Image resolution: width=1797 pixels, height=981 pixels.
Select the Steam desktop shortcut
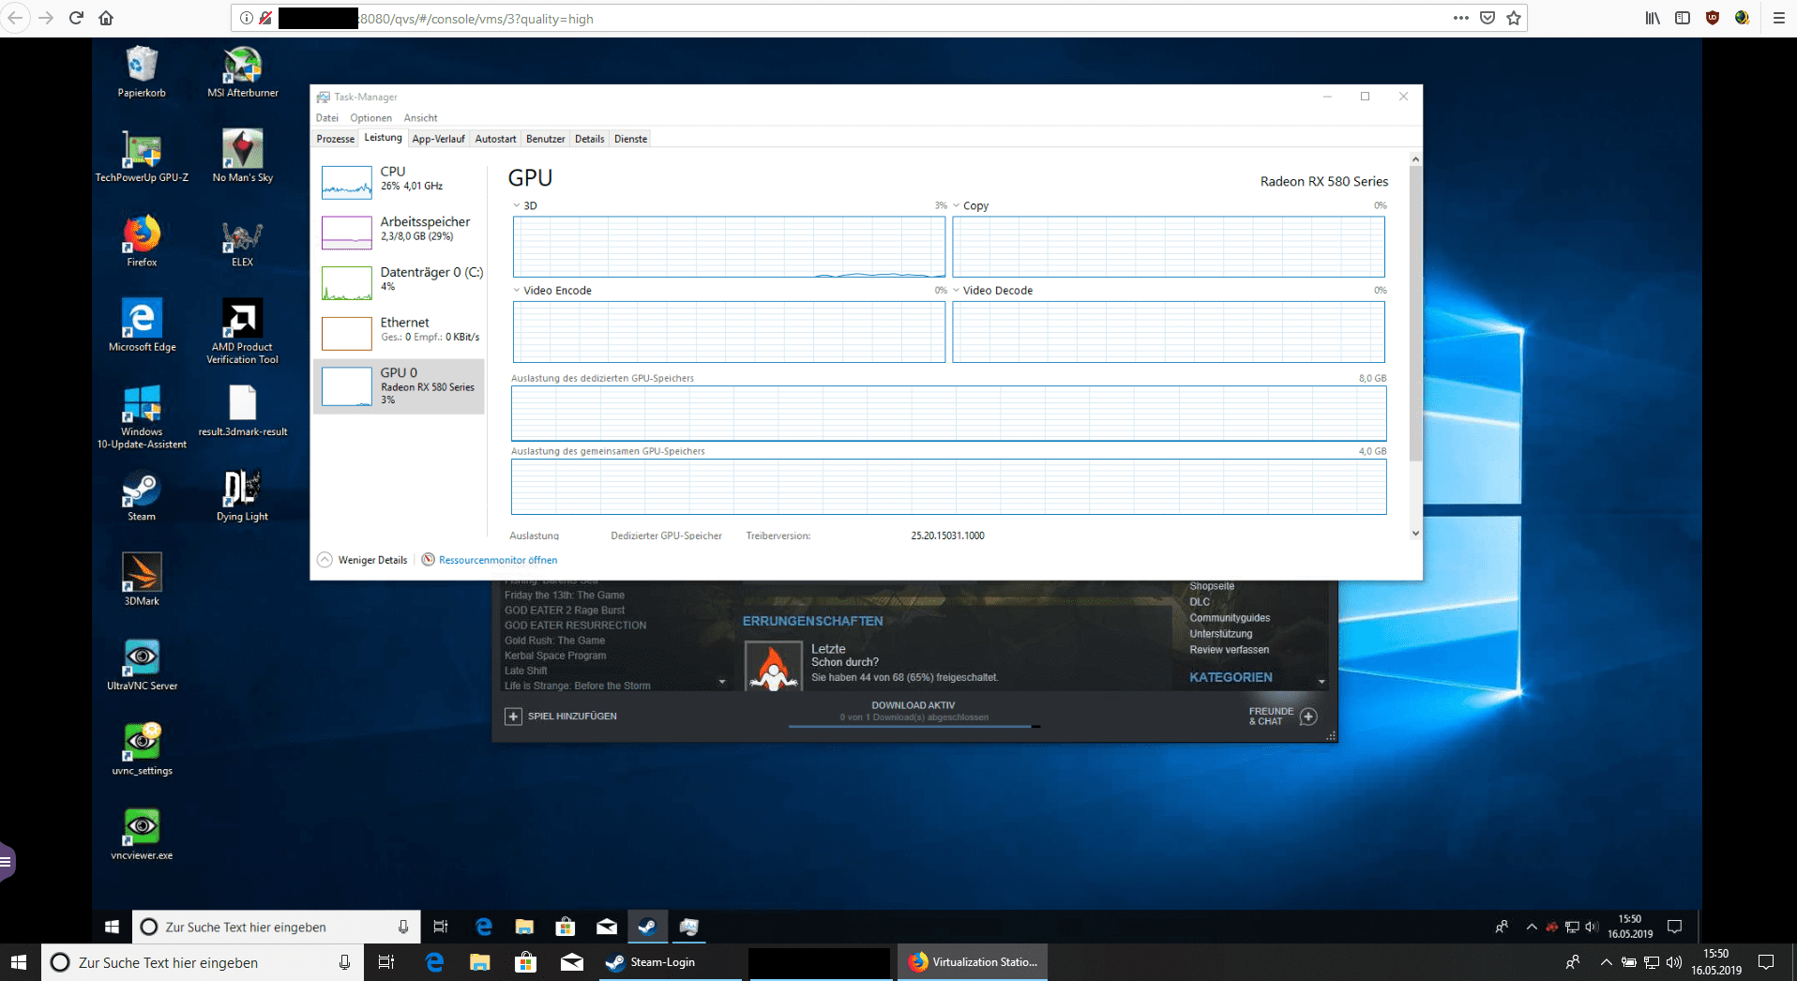[x=142, y=495]
